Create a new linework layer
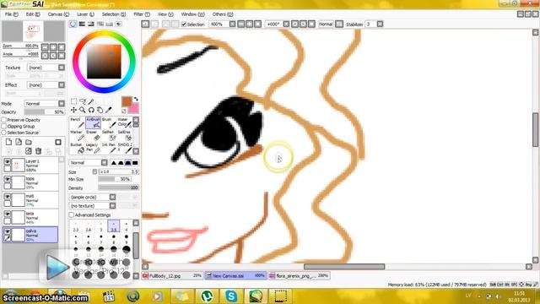The image size is (540, 304). (19, 142)
